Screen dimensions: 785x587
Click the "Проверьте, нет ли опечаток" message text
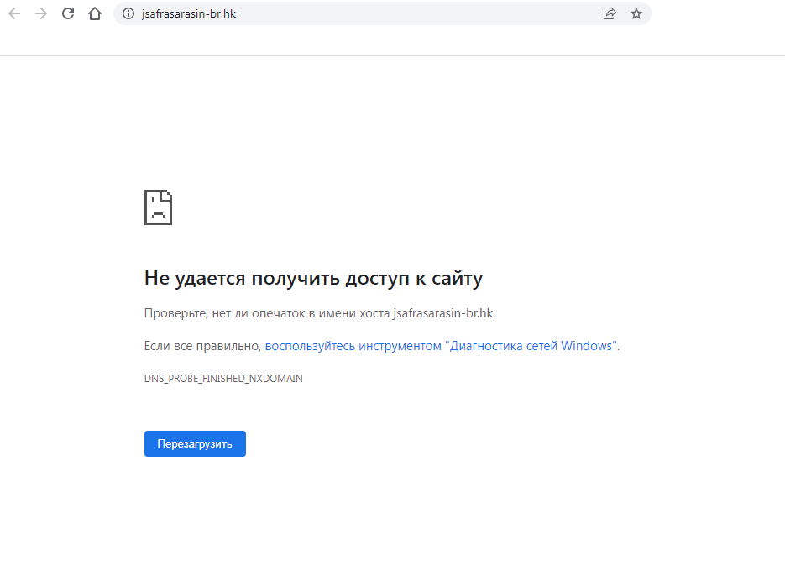pyautogui.click(x=225, y=313)
